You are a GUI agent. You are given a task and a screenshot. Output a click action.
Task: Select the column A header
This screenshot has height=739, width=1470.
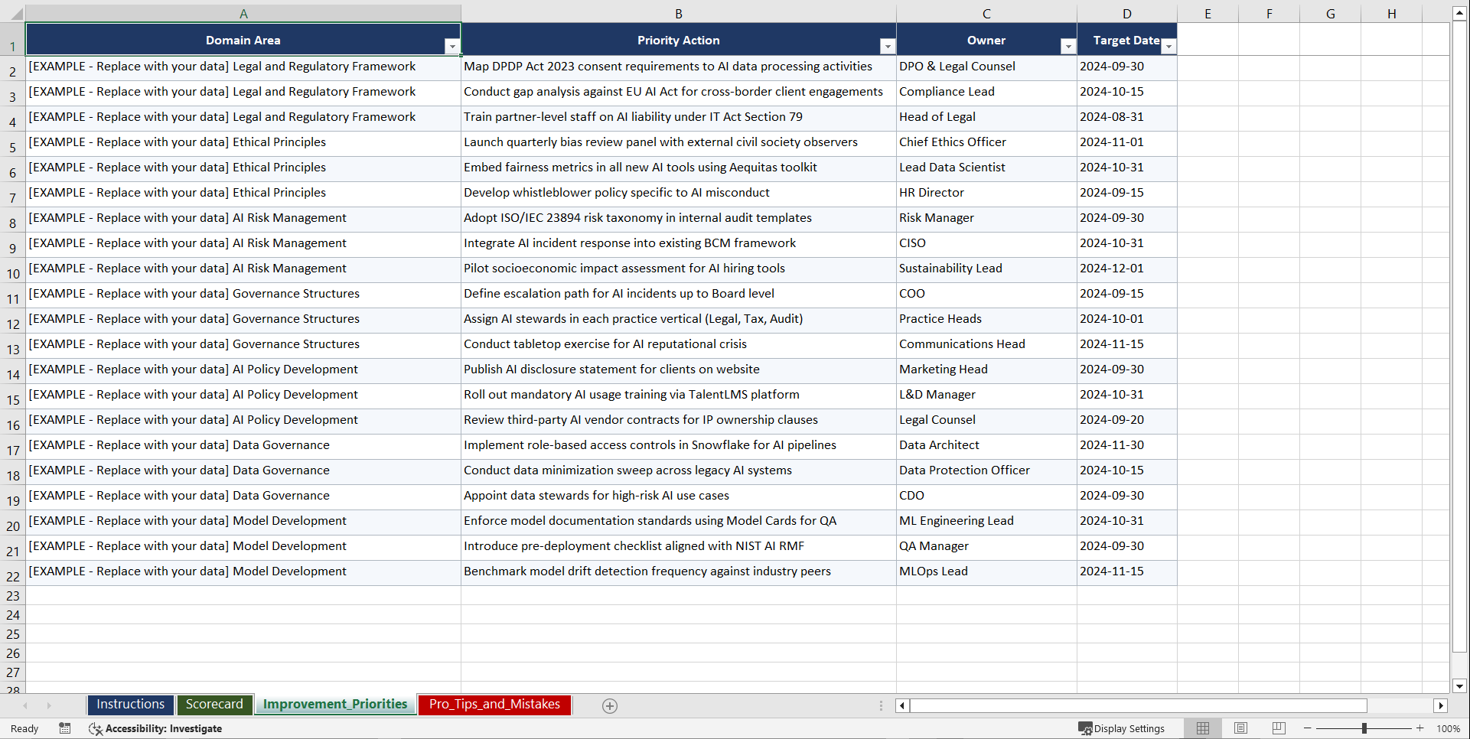pos(243,13)
